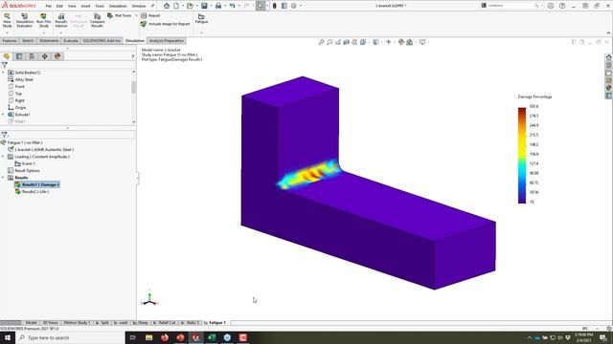Click Zoom to Fit in view toolbar
Image resolution: width=613 pixels, height=344 pixels.
click(322, 42)
